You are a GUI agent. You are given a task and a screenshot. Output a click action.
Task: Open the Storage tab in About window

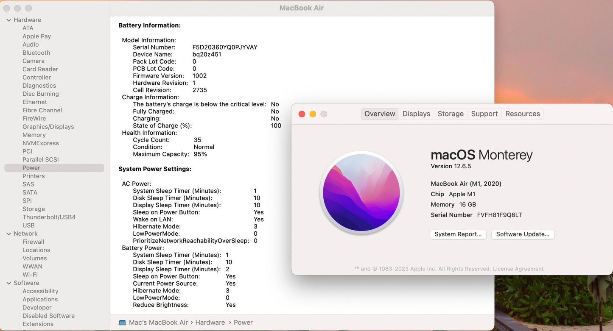point(451,114)
